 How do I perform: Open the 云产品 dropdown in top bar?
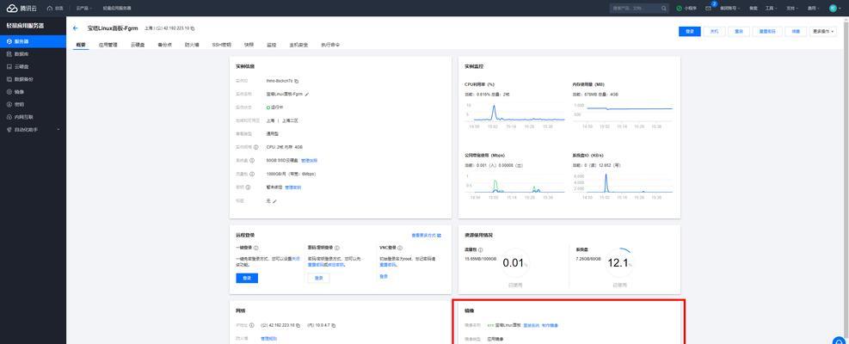[x=83, y=8]
